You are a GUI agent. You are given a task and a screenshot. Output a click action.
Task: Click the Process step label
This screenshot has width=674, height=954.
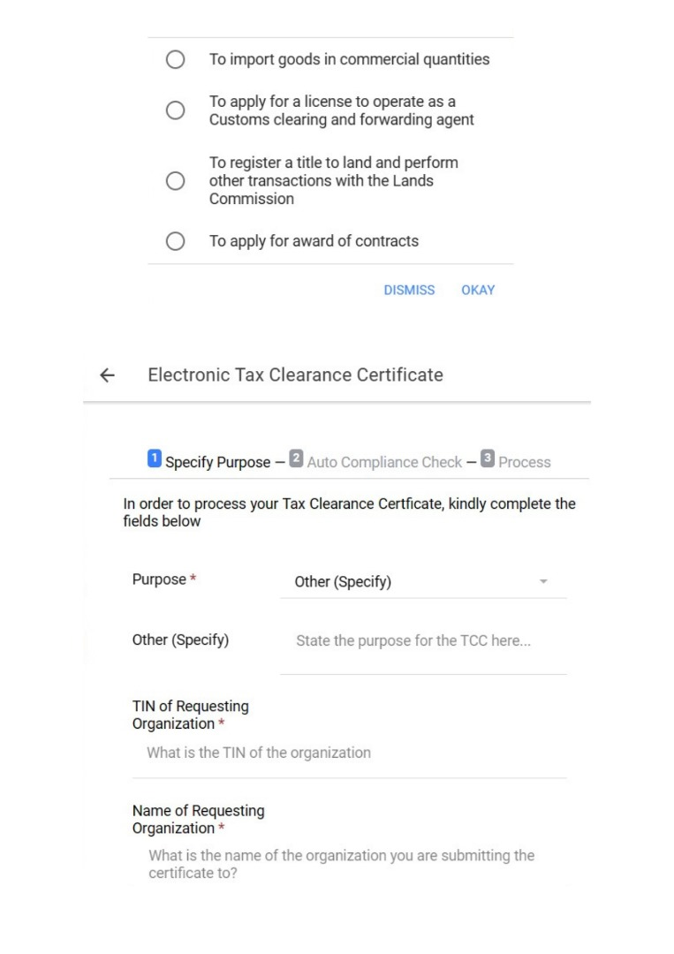pos(524,462)
